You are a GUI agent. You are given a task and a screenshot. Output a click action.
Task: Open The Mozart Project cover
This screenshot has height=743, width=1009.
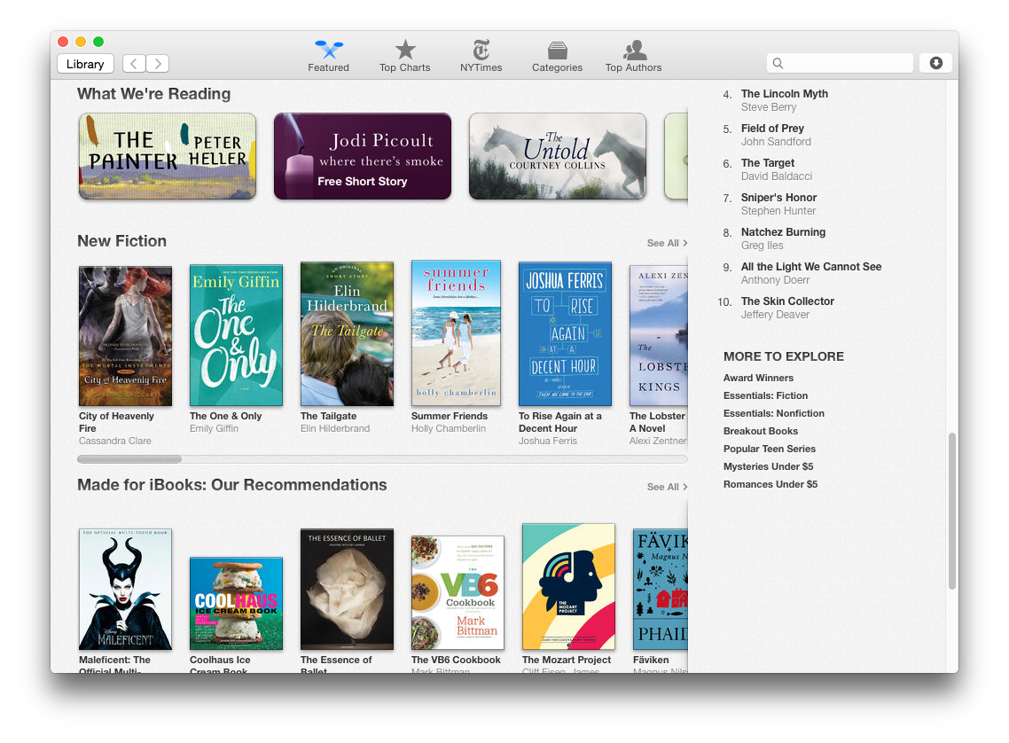pos(568,587)
